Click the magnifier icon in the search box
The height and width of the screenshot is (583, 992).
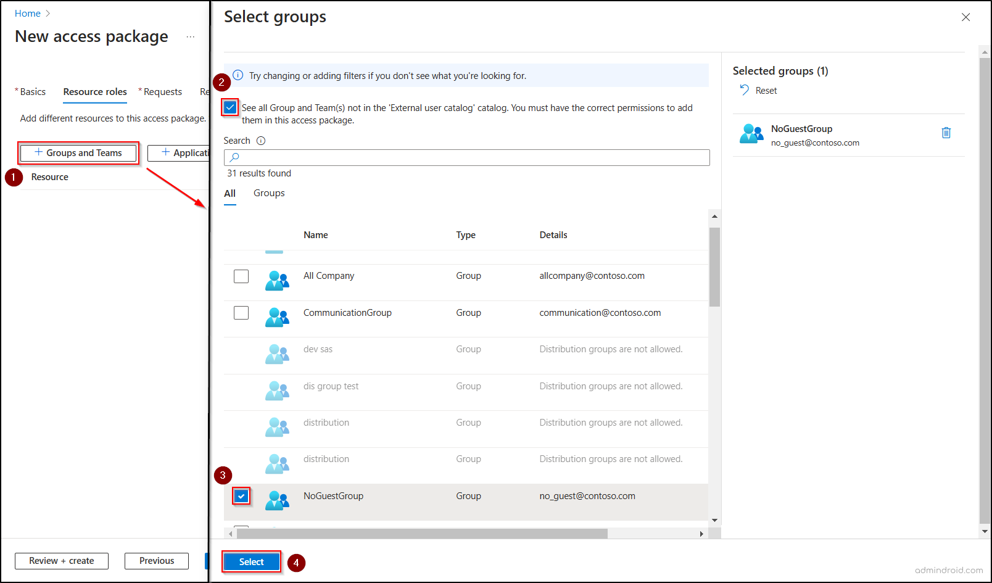[x=234, y=157]
